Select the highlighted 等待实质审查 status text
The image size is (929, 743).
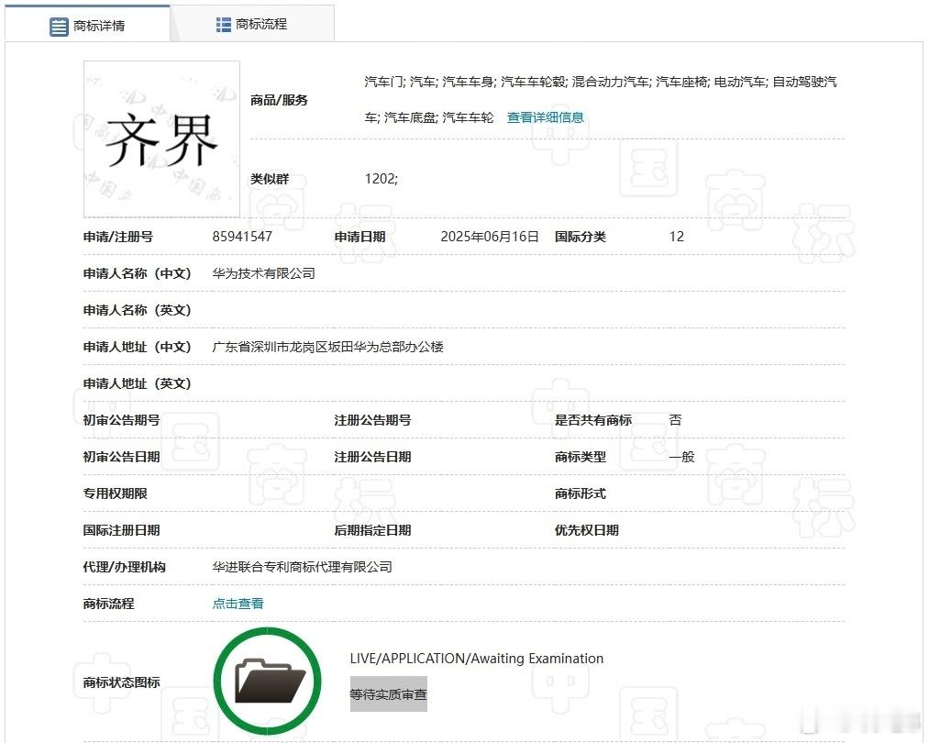[x=388, y=694]
